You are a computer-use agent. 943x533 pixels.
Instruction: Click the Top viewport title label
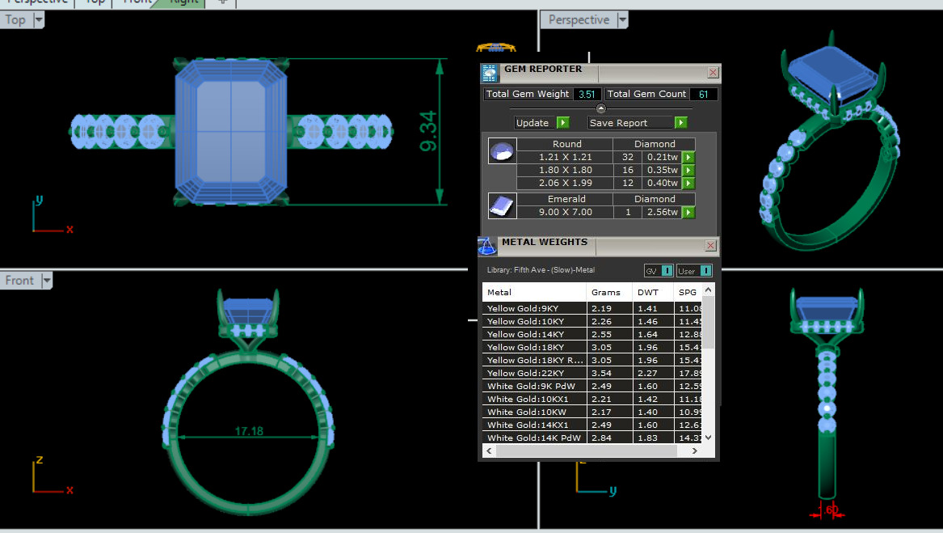[x=15, y=20]
